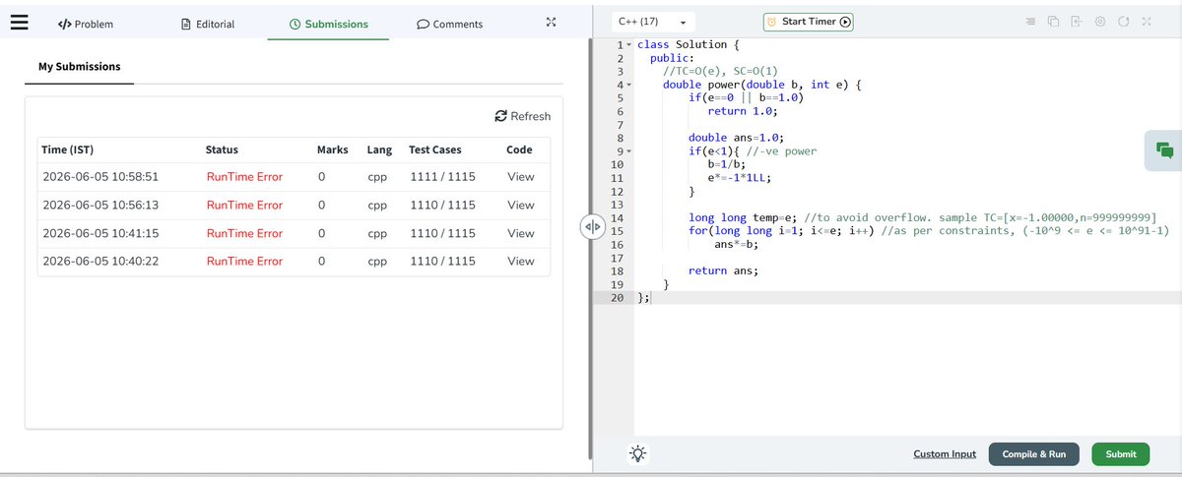Open the C++ (17) language dropdown
The width and height of the screenshot is (1182, 477).
click(653, 22)
